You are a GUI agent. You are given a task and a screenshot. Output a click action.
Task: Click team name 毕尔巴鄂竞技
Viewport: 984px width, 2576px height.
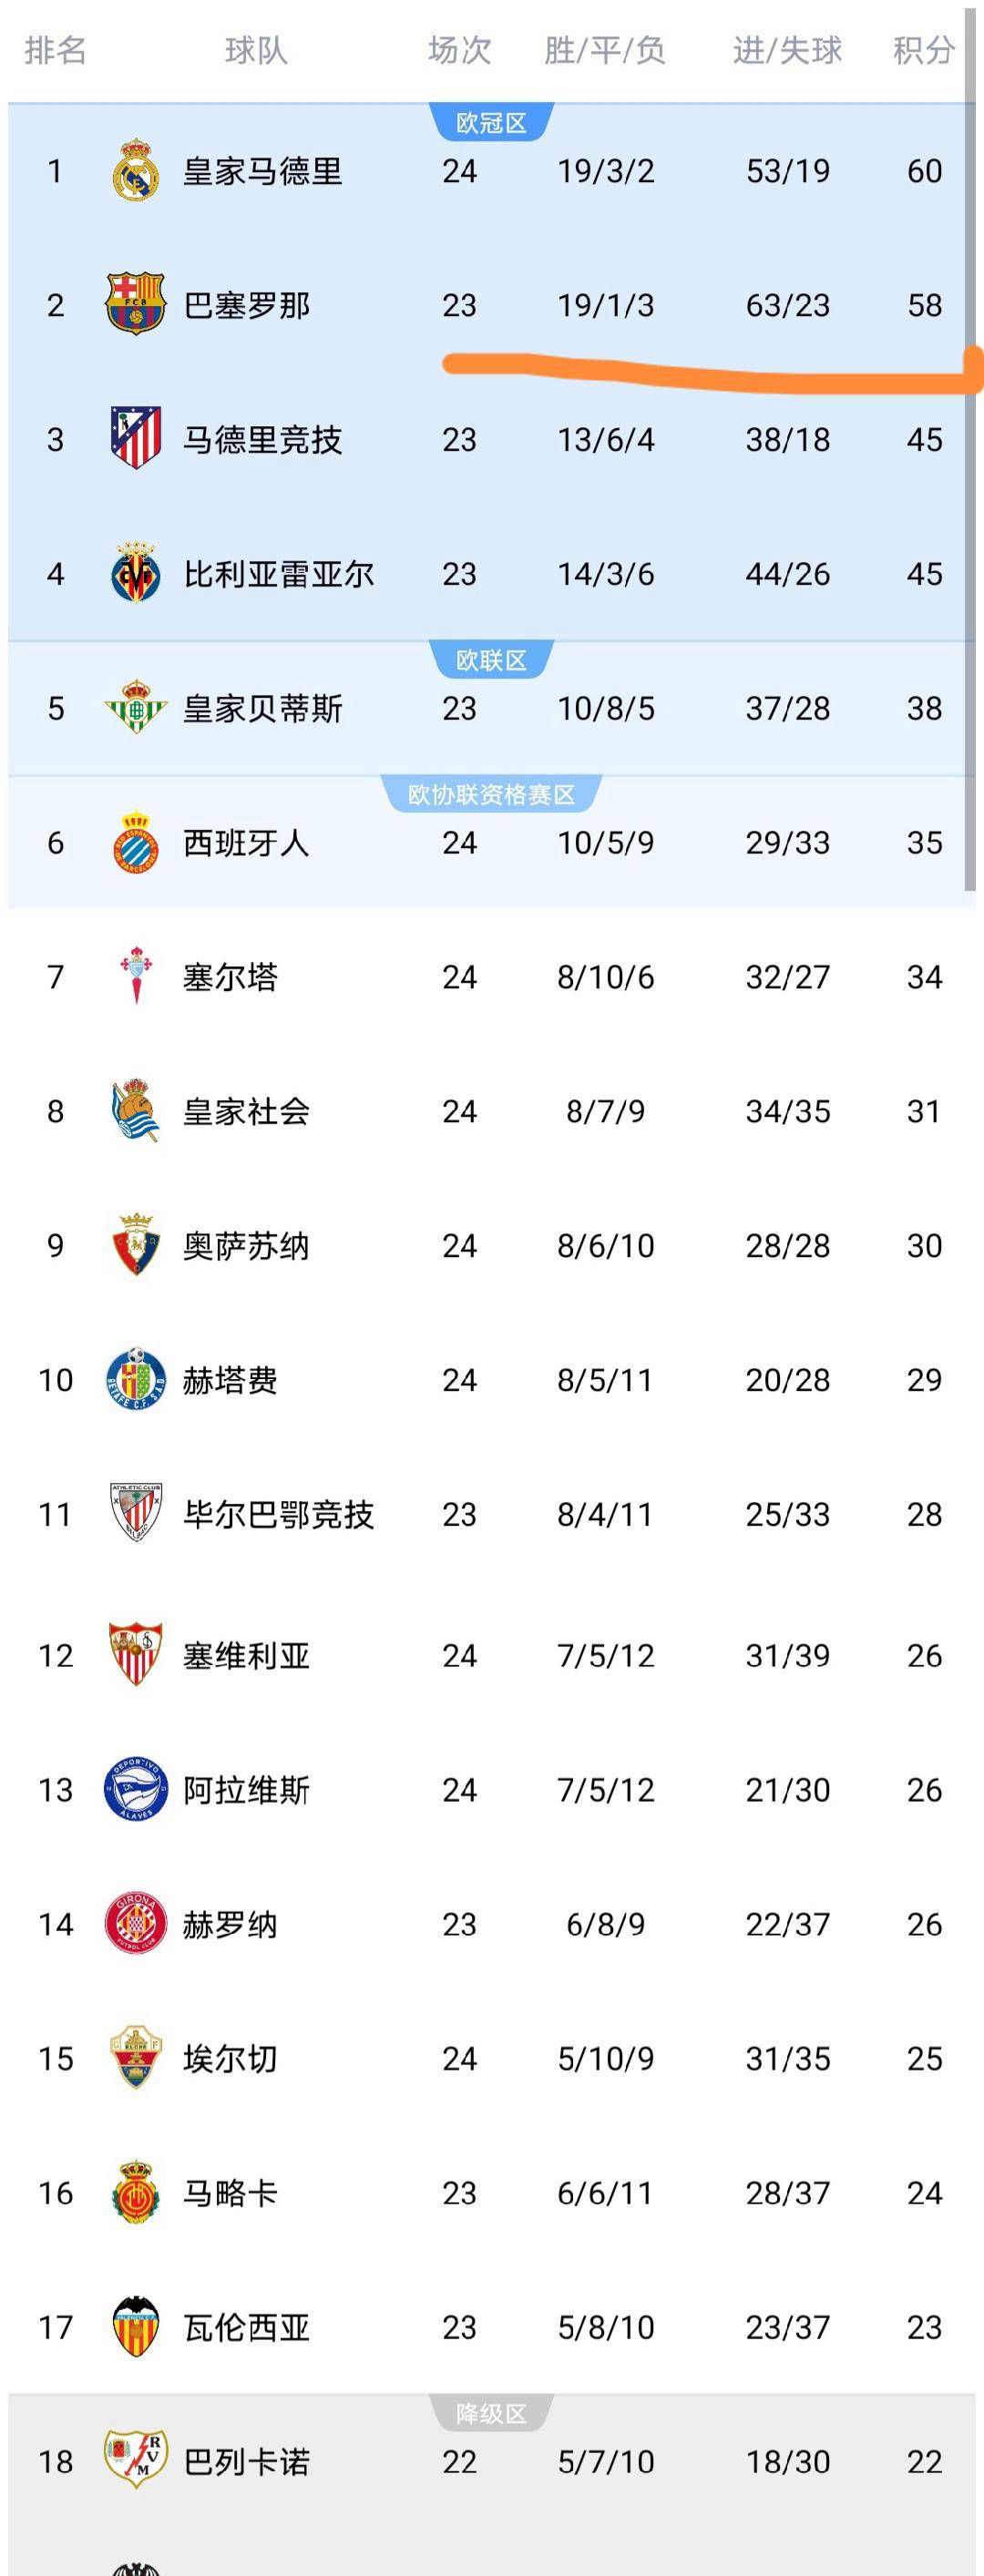[x=278, y=1514]
